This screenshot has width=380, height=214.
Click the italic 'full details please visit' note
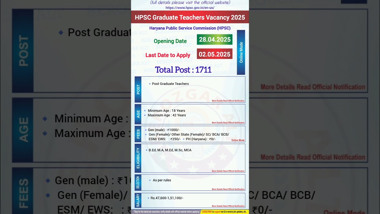[x=190, y=2]
